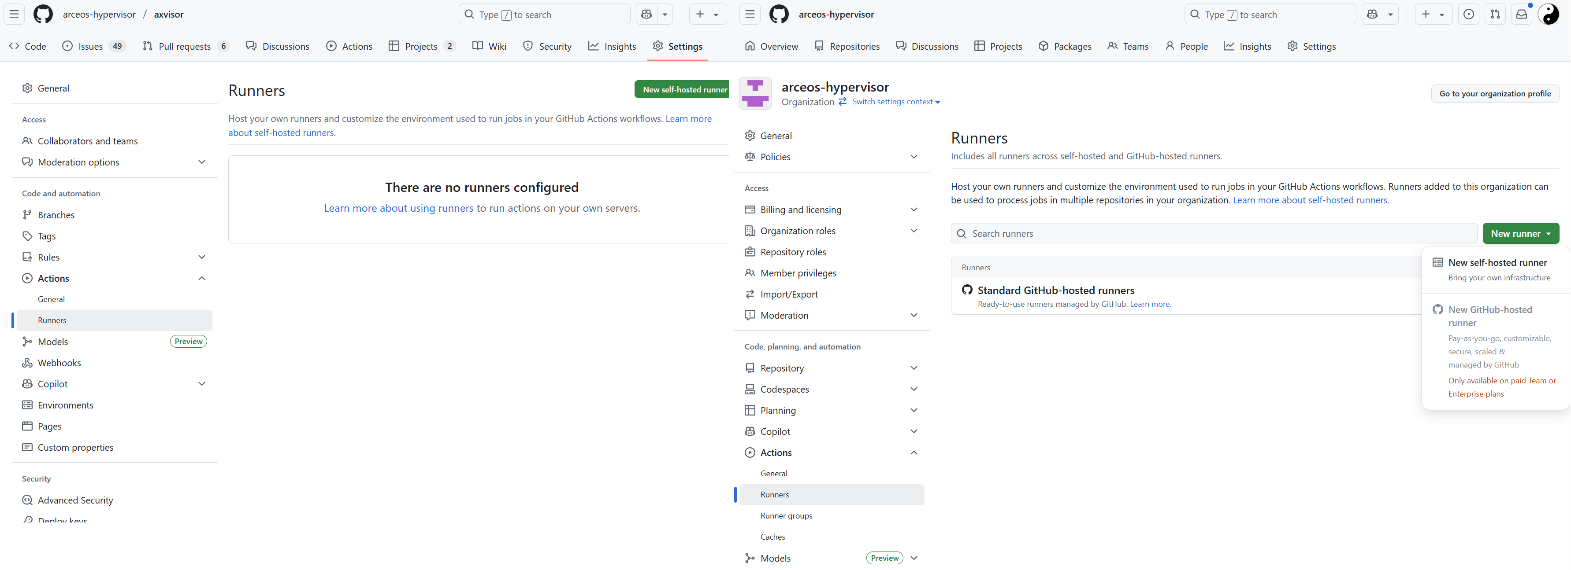Click Go to your organization profile
The image size is (1571, 570).
[1494, 93]
